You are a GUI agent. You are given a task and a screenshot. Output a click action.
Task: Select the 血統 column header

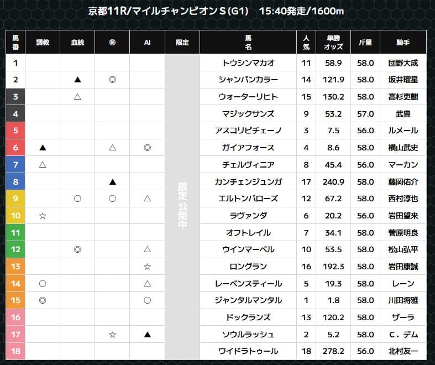[77, 42]
